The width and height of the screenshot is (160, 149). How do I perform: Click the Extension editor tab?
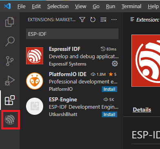[x=145, y=20]
